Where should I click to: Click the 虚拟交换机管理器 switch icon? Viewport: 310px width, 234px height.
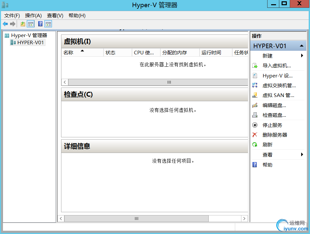point(255,85)
